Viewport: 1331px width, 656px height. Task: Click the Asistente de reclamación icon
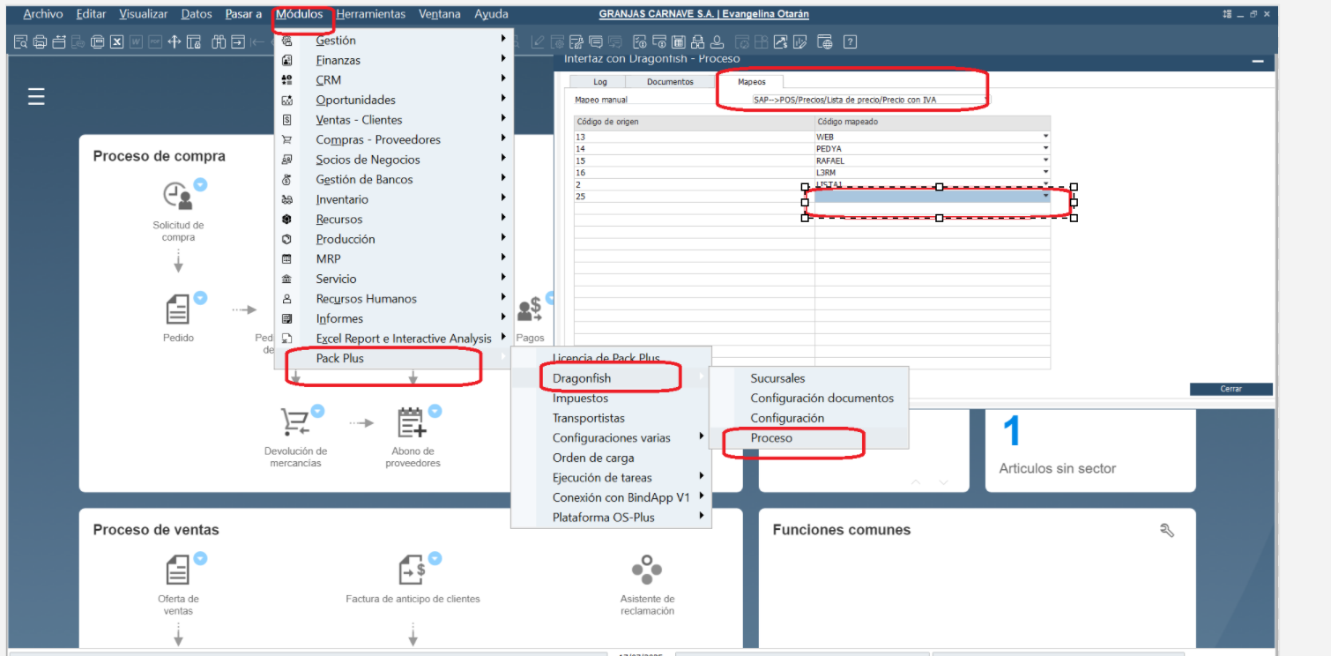click(647, 570)
